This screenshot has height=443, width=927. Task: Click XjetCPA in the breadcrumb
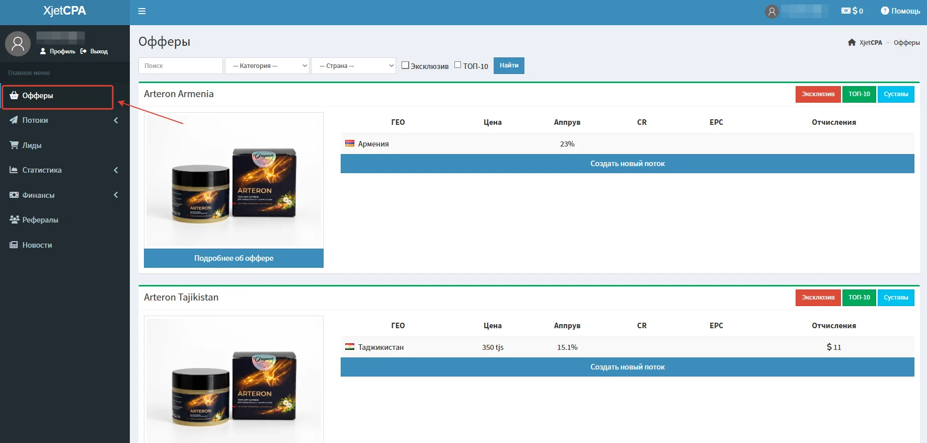871,43
